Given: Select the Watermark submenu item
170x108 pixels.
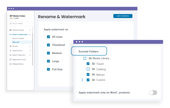Looking at the screenshot, I should pyautogui.click(x=16, y=42).
